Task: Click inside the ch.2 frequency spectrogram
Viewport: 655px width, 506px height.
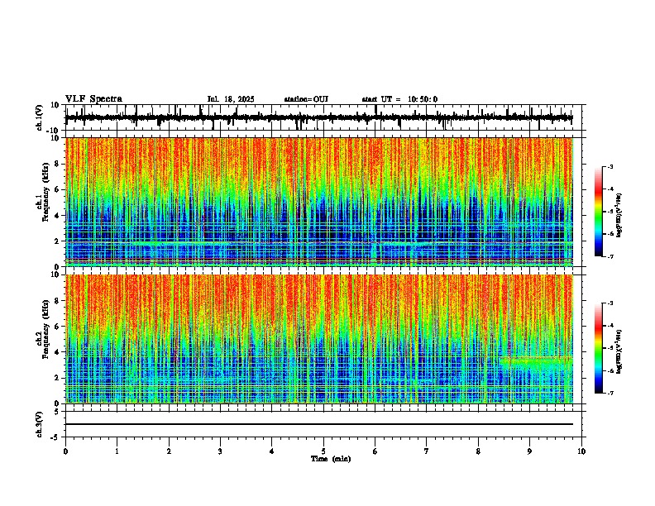Action: coord(319,339)
